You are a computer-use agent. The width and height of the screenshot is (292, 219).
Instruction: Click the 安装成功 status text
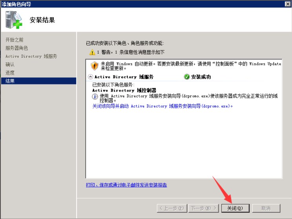(201, 77)
